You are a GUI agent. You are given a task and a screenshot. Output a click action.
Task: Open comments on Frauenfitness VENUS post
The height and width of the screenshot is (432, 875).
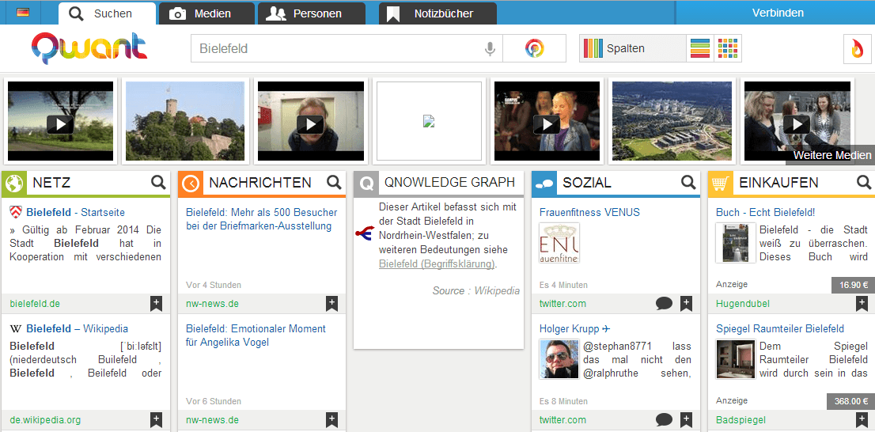(664, 304)
